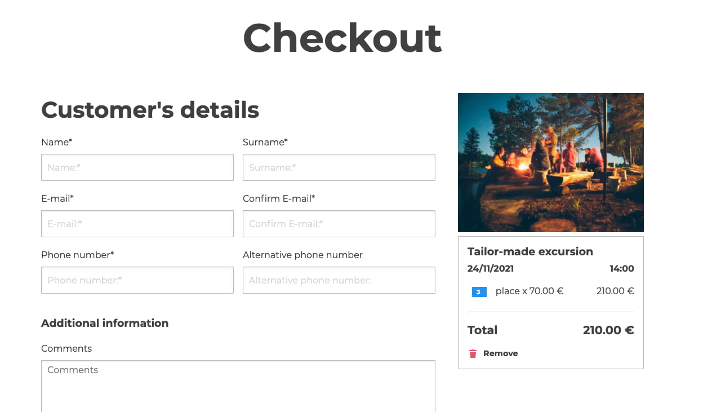Select the Confirm E-mail input box

tap(339, 224)
